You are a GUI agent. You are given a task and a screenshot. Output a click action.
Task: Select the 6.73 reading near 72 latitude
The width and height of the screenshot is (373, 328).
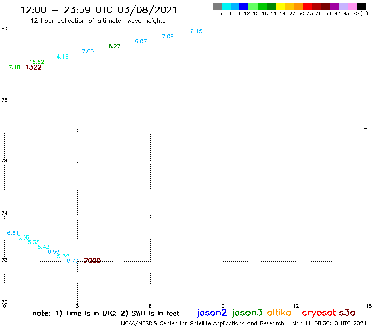(x=73, y=261)
